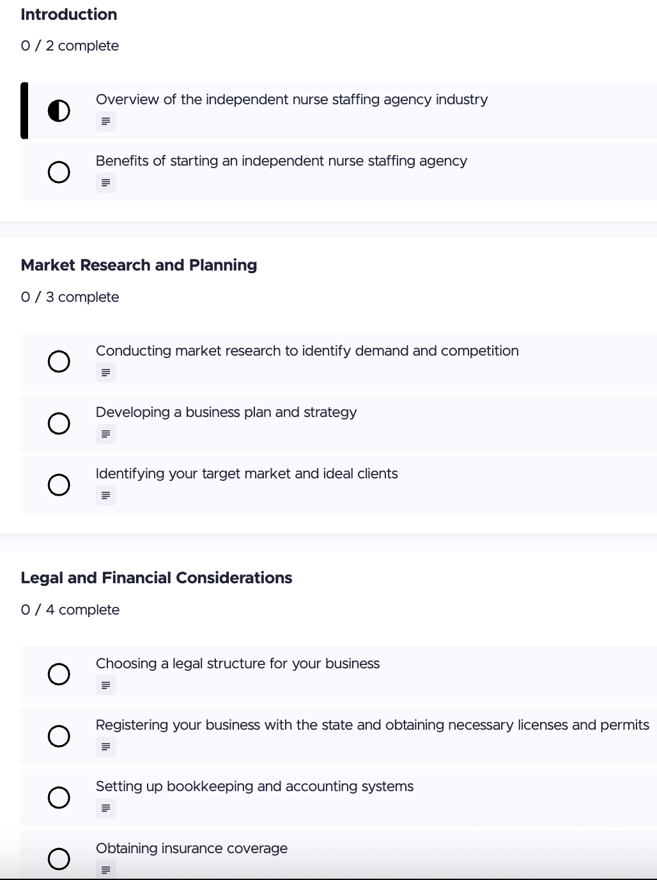
Task: Mark Obtaining insurance coverage lesson complete
Action: coord(59,858)
